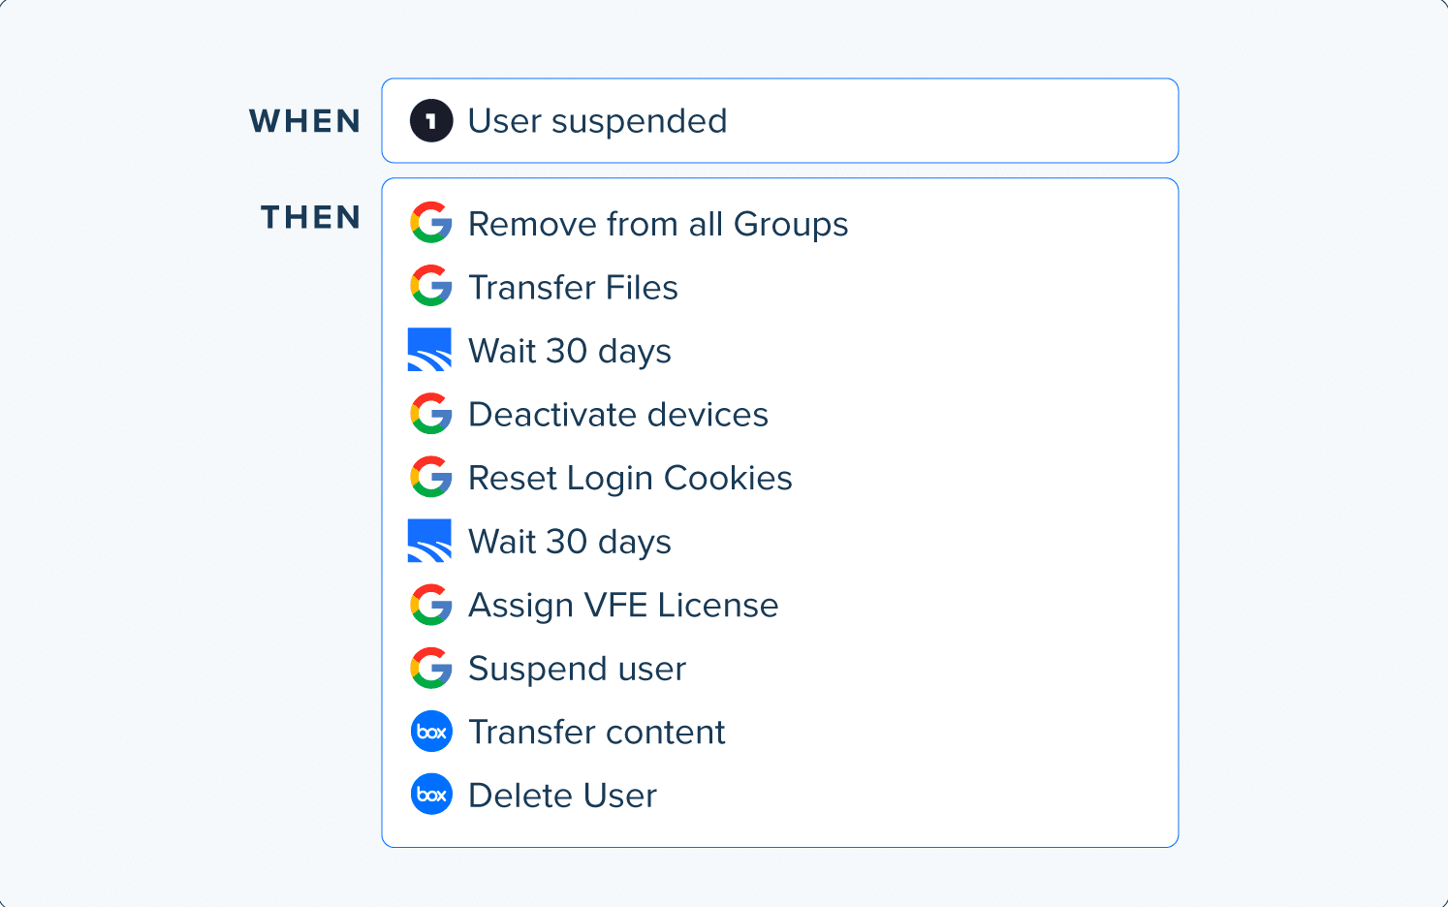Viewport: 1448px width, 907px height.
Task: Click the Google icon next to Reset Login Cookies
Action: [x=430, y=478]
